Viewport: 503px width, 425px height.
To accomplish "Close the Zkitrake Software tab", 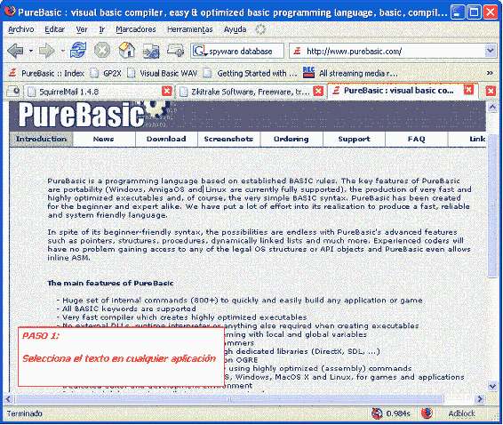I will click(318, 92).
